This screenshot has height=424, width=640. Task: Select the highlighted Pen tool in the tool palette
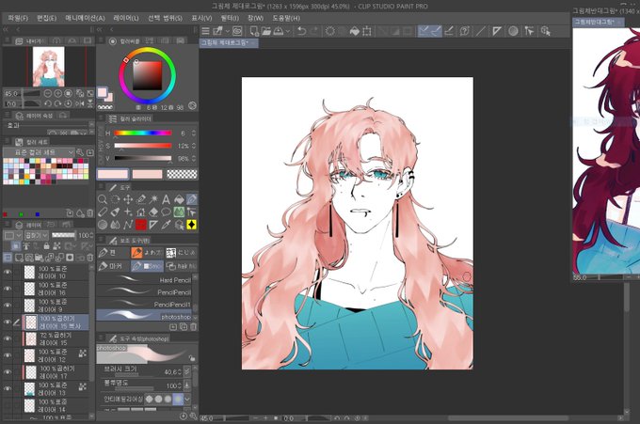pos(191,199)
